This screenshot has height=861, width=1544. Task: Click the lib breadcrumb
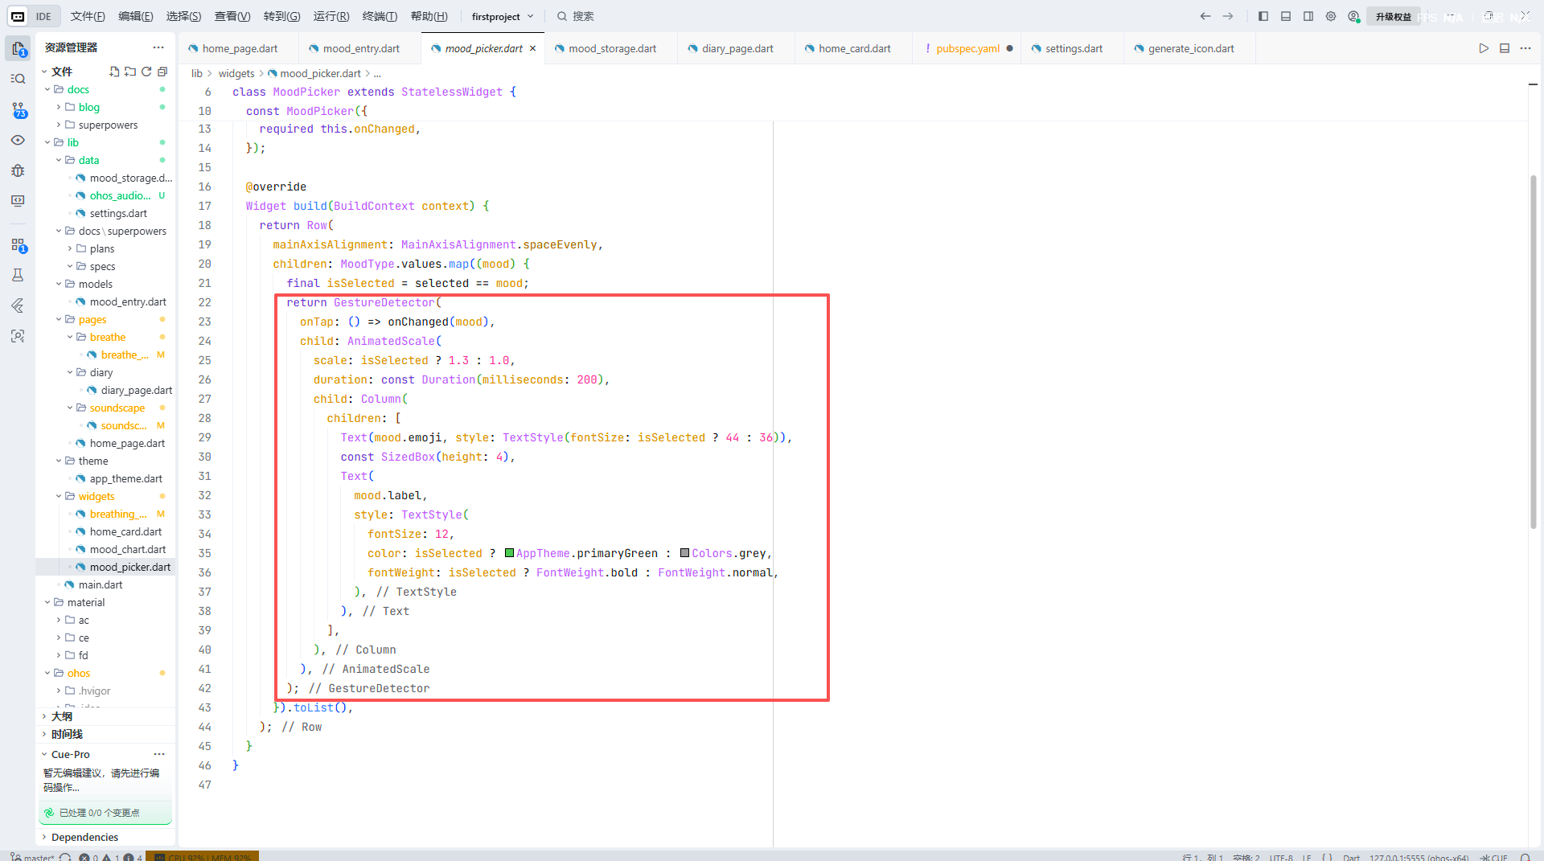(197, 73)
